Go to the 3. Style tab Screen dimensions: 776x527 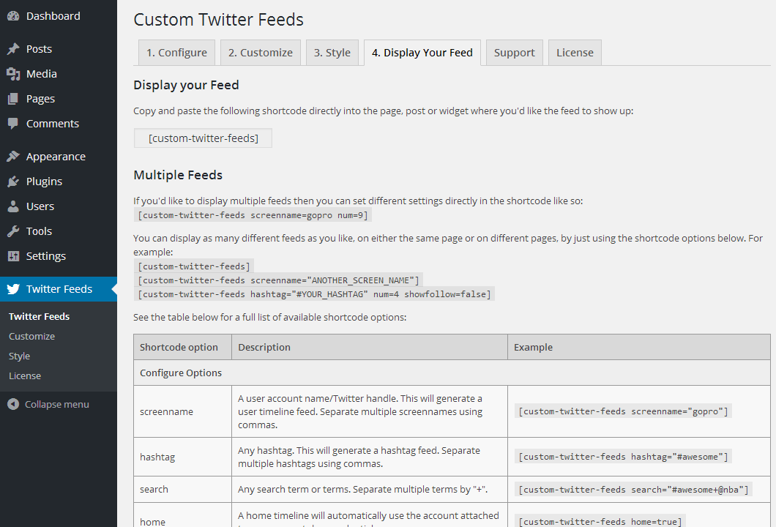(x=332, y=53)
